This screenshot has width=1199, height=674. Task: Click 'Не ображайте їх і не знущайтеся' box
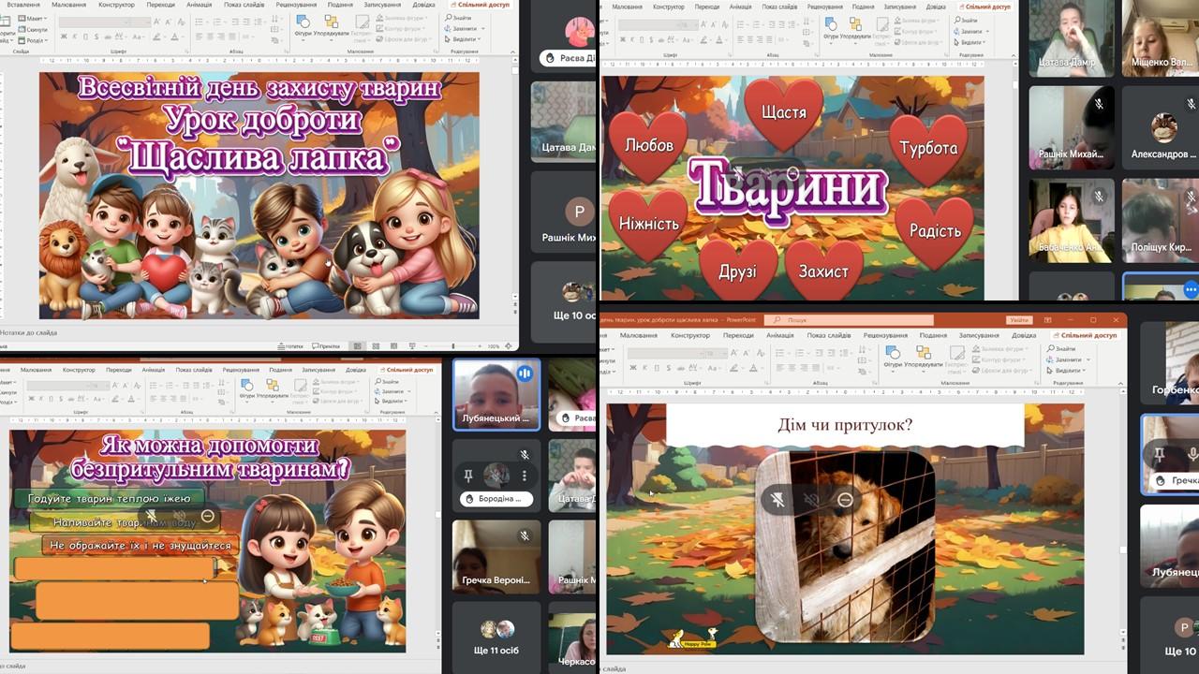pyautogui.click(x=141, y=545)
